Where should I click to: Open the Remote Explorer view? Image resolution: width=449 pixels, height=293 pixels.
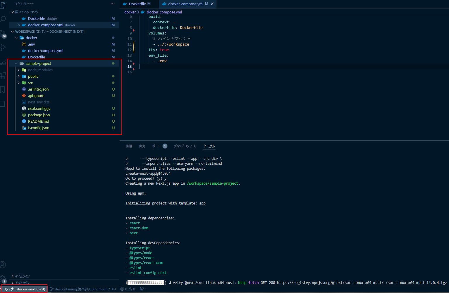coord(3,62)
